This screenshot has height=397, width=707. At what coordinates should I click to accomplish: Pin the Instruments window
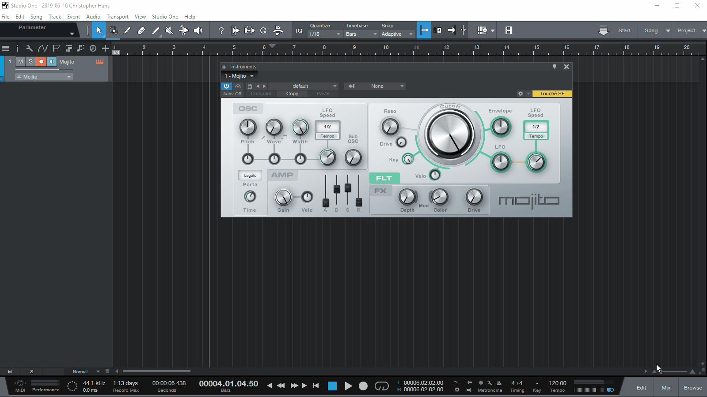point(554,67)
